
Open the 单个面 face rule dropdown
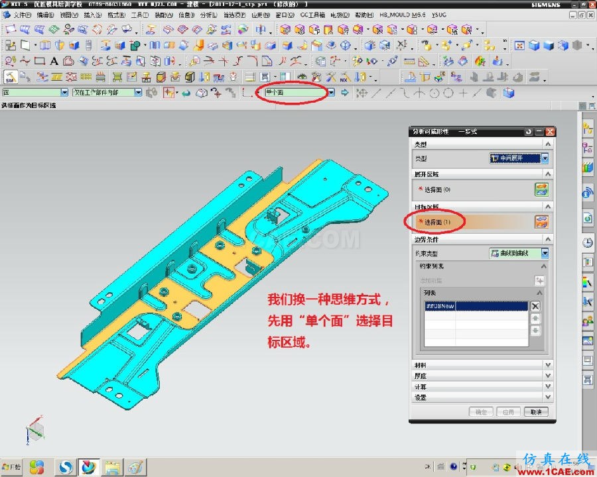pos(331,93)
